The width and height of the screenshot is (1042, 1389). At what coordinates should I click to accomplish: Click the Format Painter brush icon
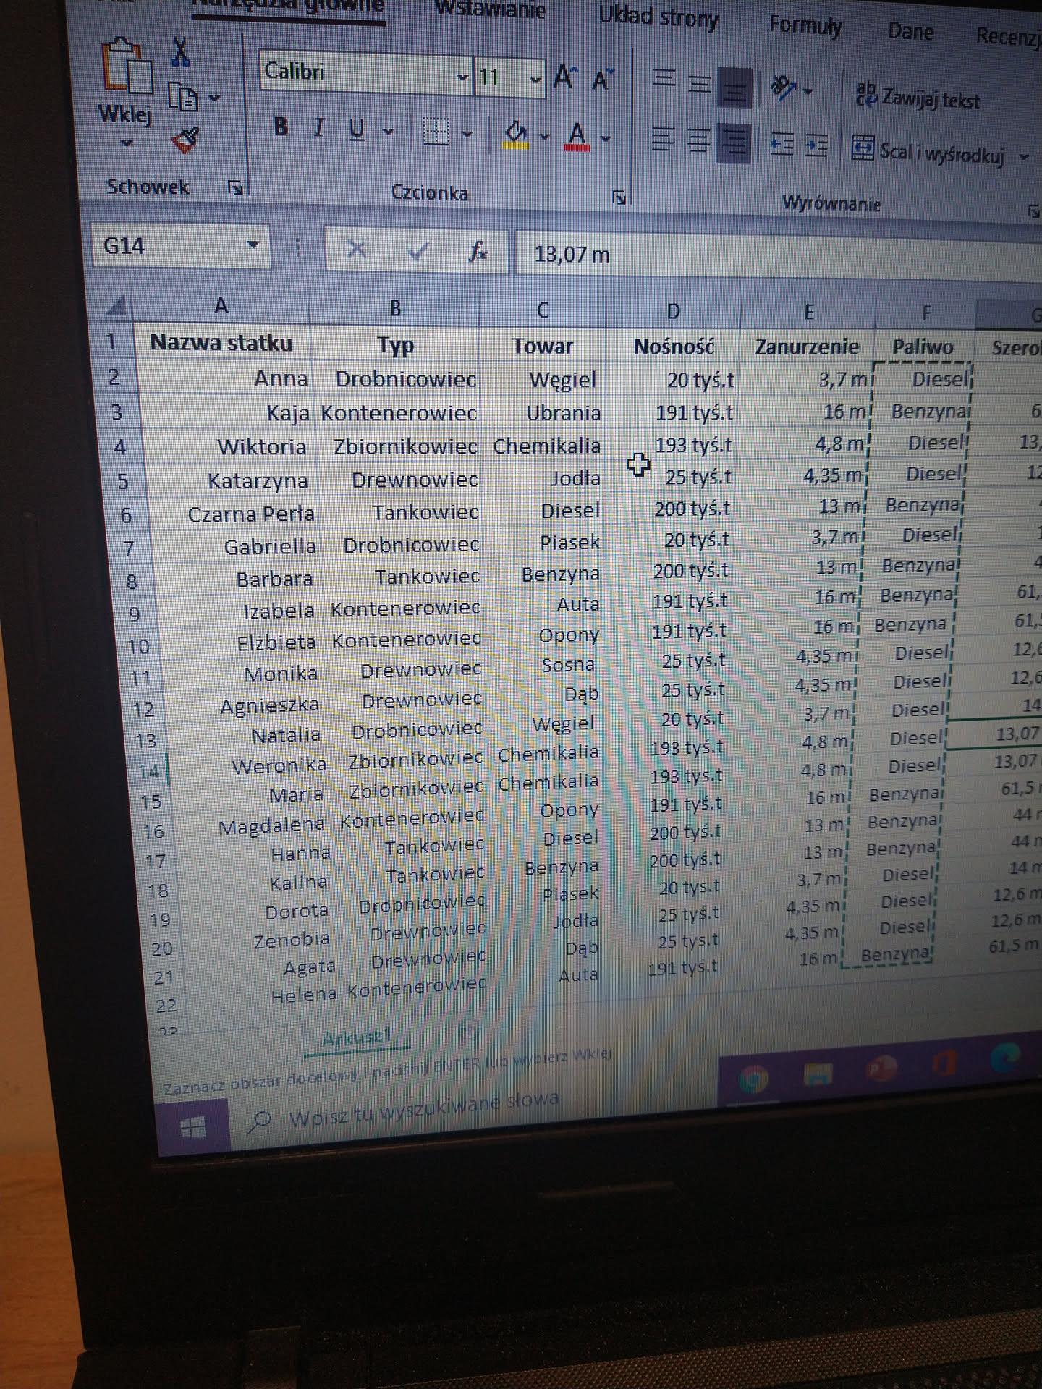point(185,140)
